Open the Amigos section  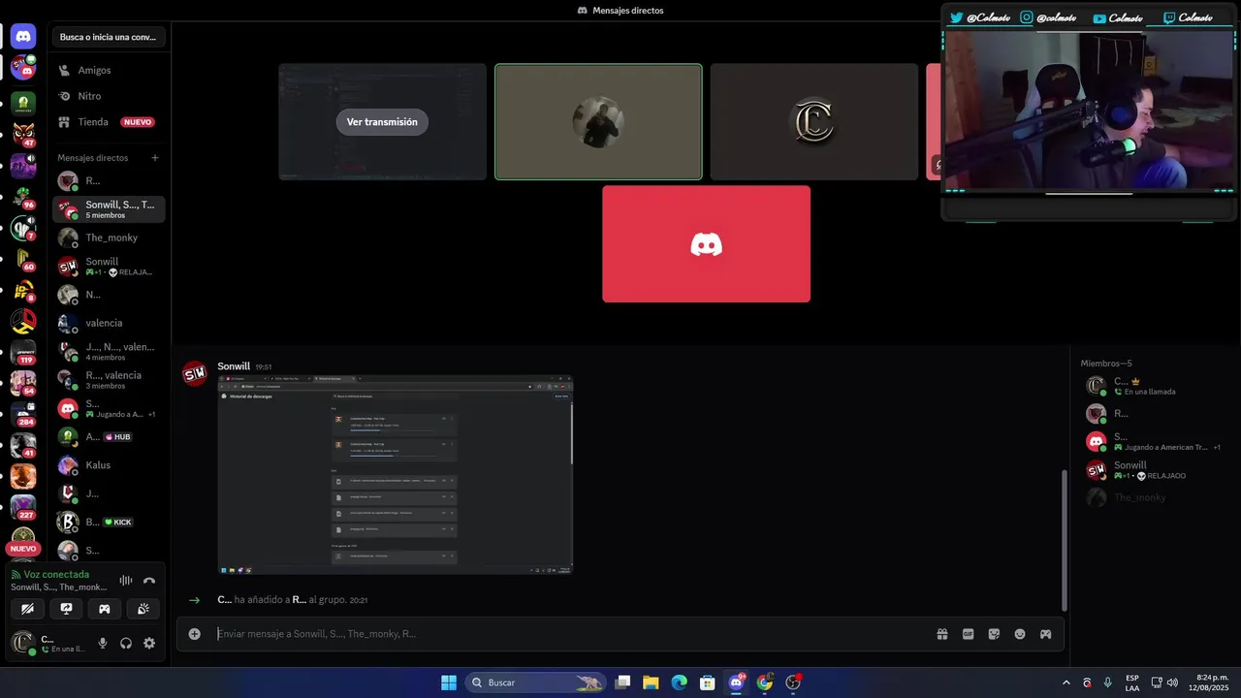109,71
